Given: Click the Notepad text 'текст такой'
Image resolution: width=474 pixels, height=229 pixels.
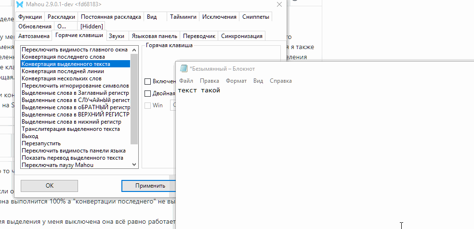Looking at the screenshot, I should click(199, 90).
